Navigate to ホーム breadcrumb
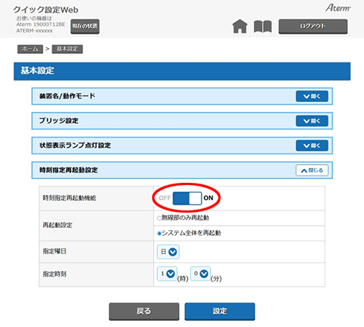This screenshot has width=364, height=327. tap(30, 49)
